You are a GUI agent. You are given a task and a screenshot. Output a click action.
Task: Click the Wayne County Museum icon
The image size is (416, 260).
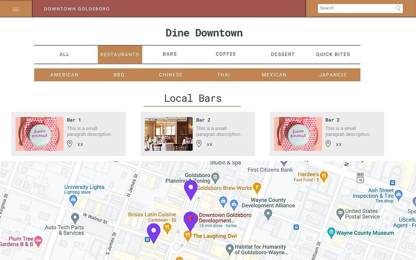(331, 233)
